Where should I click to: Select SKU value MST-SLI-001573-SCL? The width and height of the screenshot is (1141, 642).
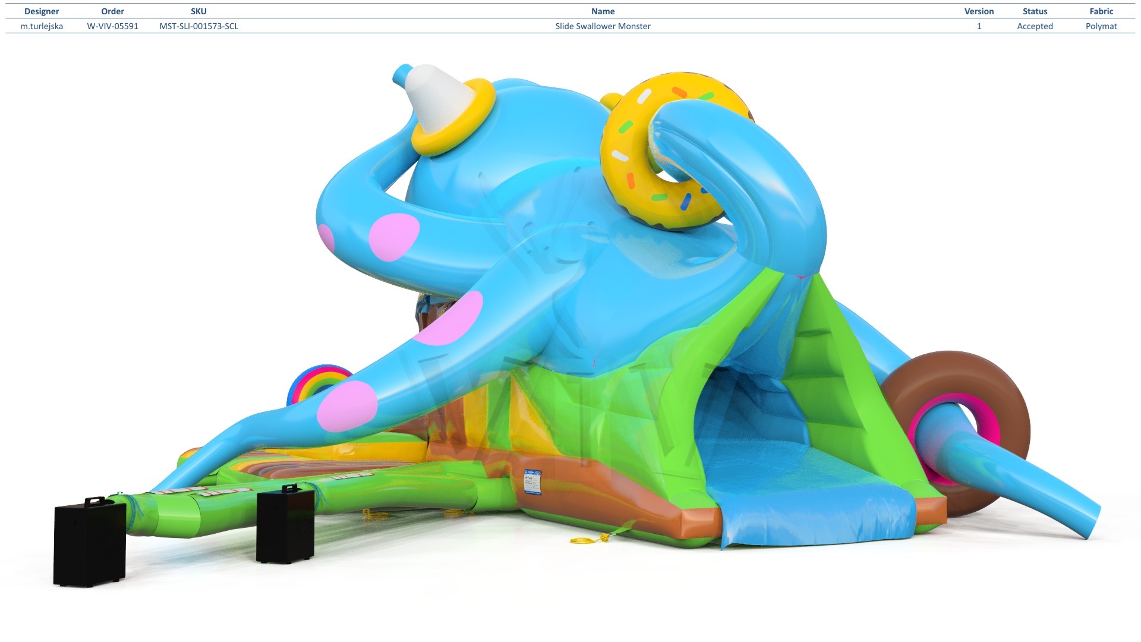(198, 26)
